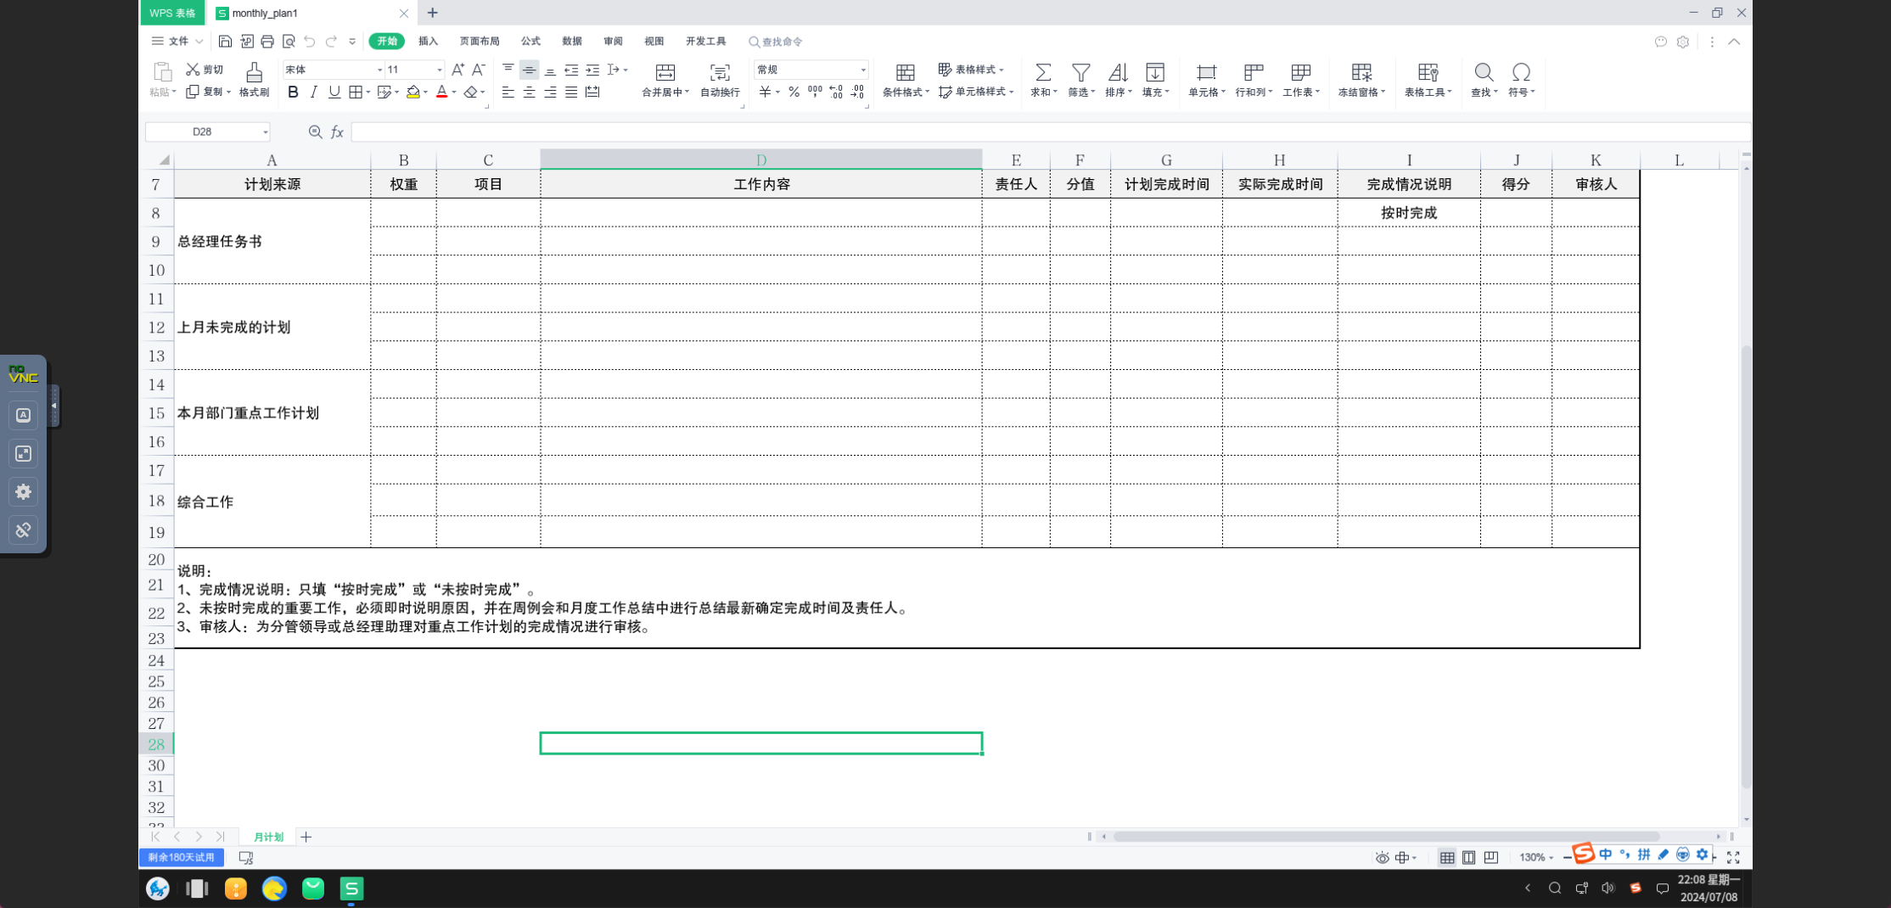
Task: Open the number format dropdown (常规)
Action: click(863, 70)
